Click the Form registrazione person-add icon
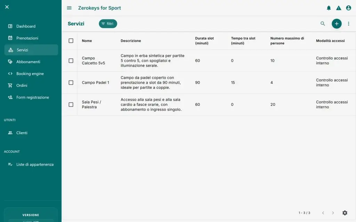Screen dimensions: 356x222 click(10, 97)
